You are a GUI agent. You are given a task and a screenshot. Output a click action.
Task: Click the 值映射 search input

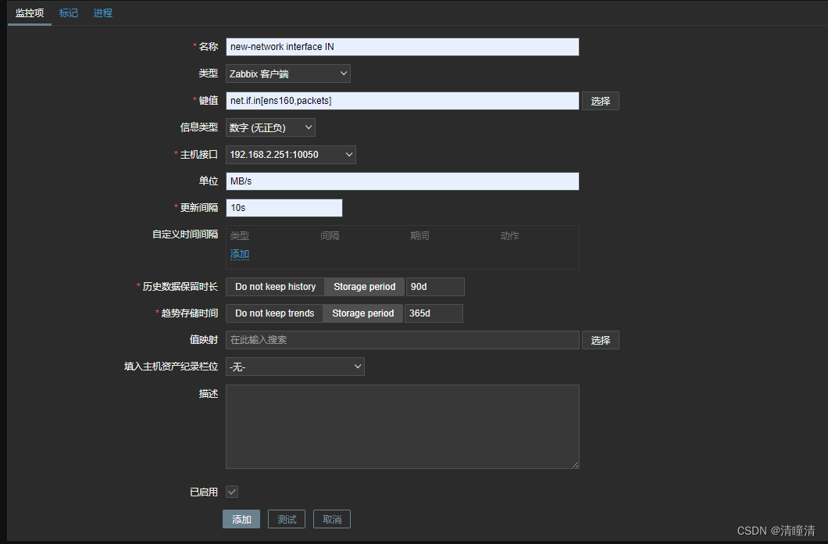[402, 340]
